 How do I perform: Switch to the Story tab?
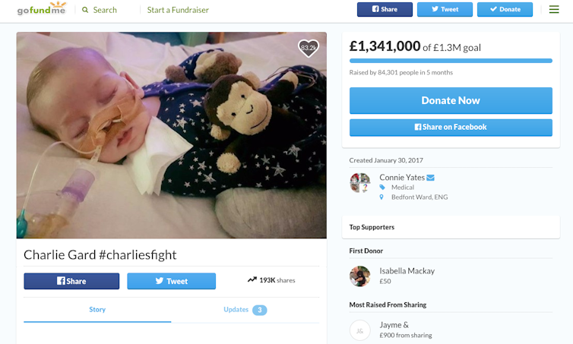click(x=97, y=310)
